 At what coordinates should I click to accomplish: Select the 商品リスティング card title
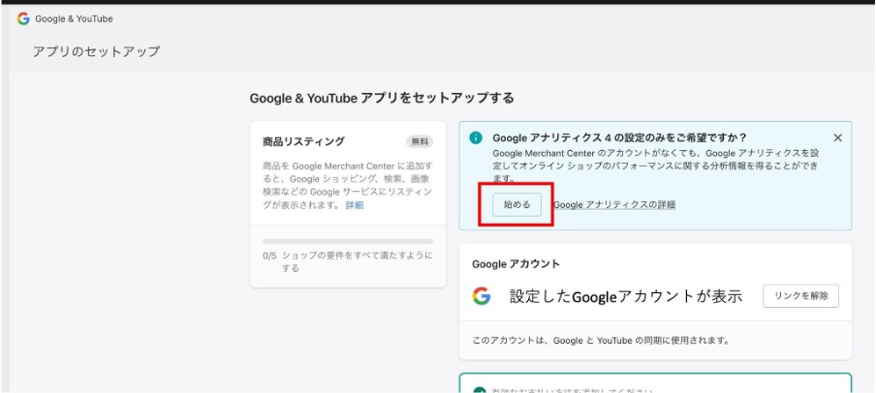click(303, 141)
